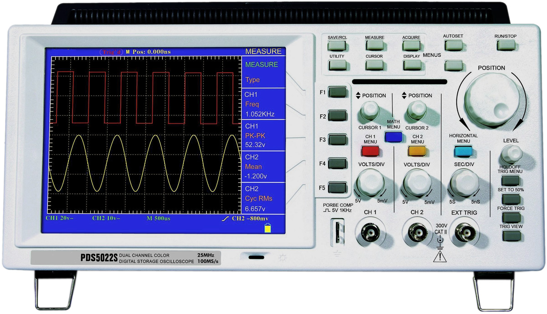This screenshot has height=314, width=547.
Task: Open the MEASURE menu button
Action: click(374, 46)
